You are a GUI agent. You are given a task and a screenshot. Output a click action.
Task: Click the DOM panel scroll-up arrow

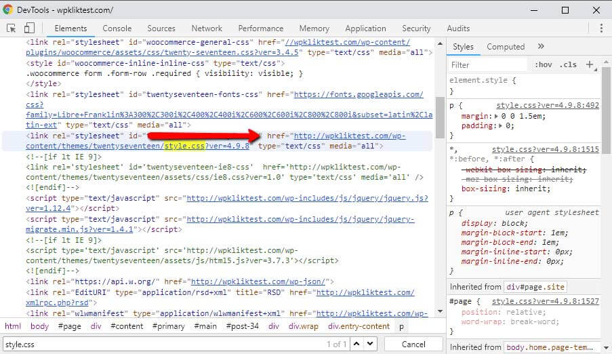click(440, 44)
